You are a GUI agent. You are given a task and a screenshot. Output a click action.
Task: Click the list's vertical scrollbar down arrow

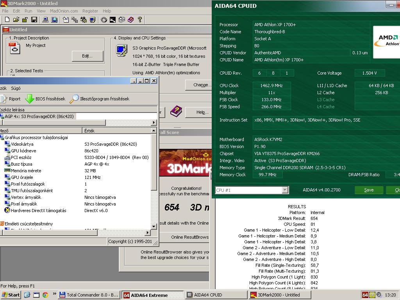coord(154,226)
